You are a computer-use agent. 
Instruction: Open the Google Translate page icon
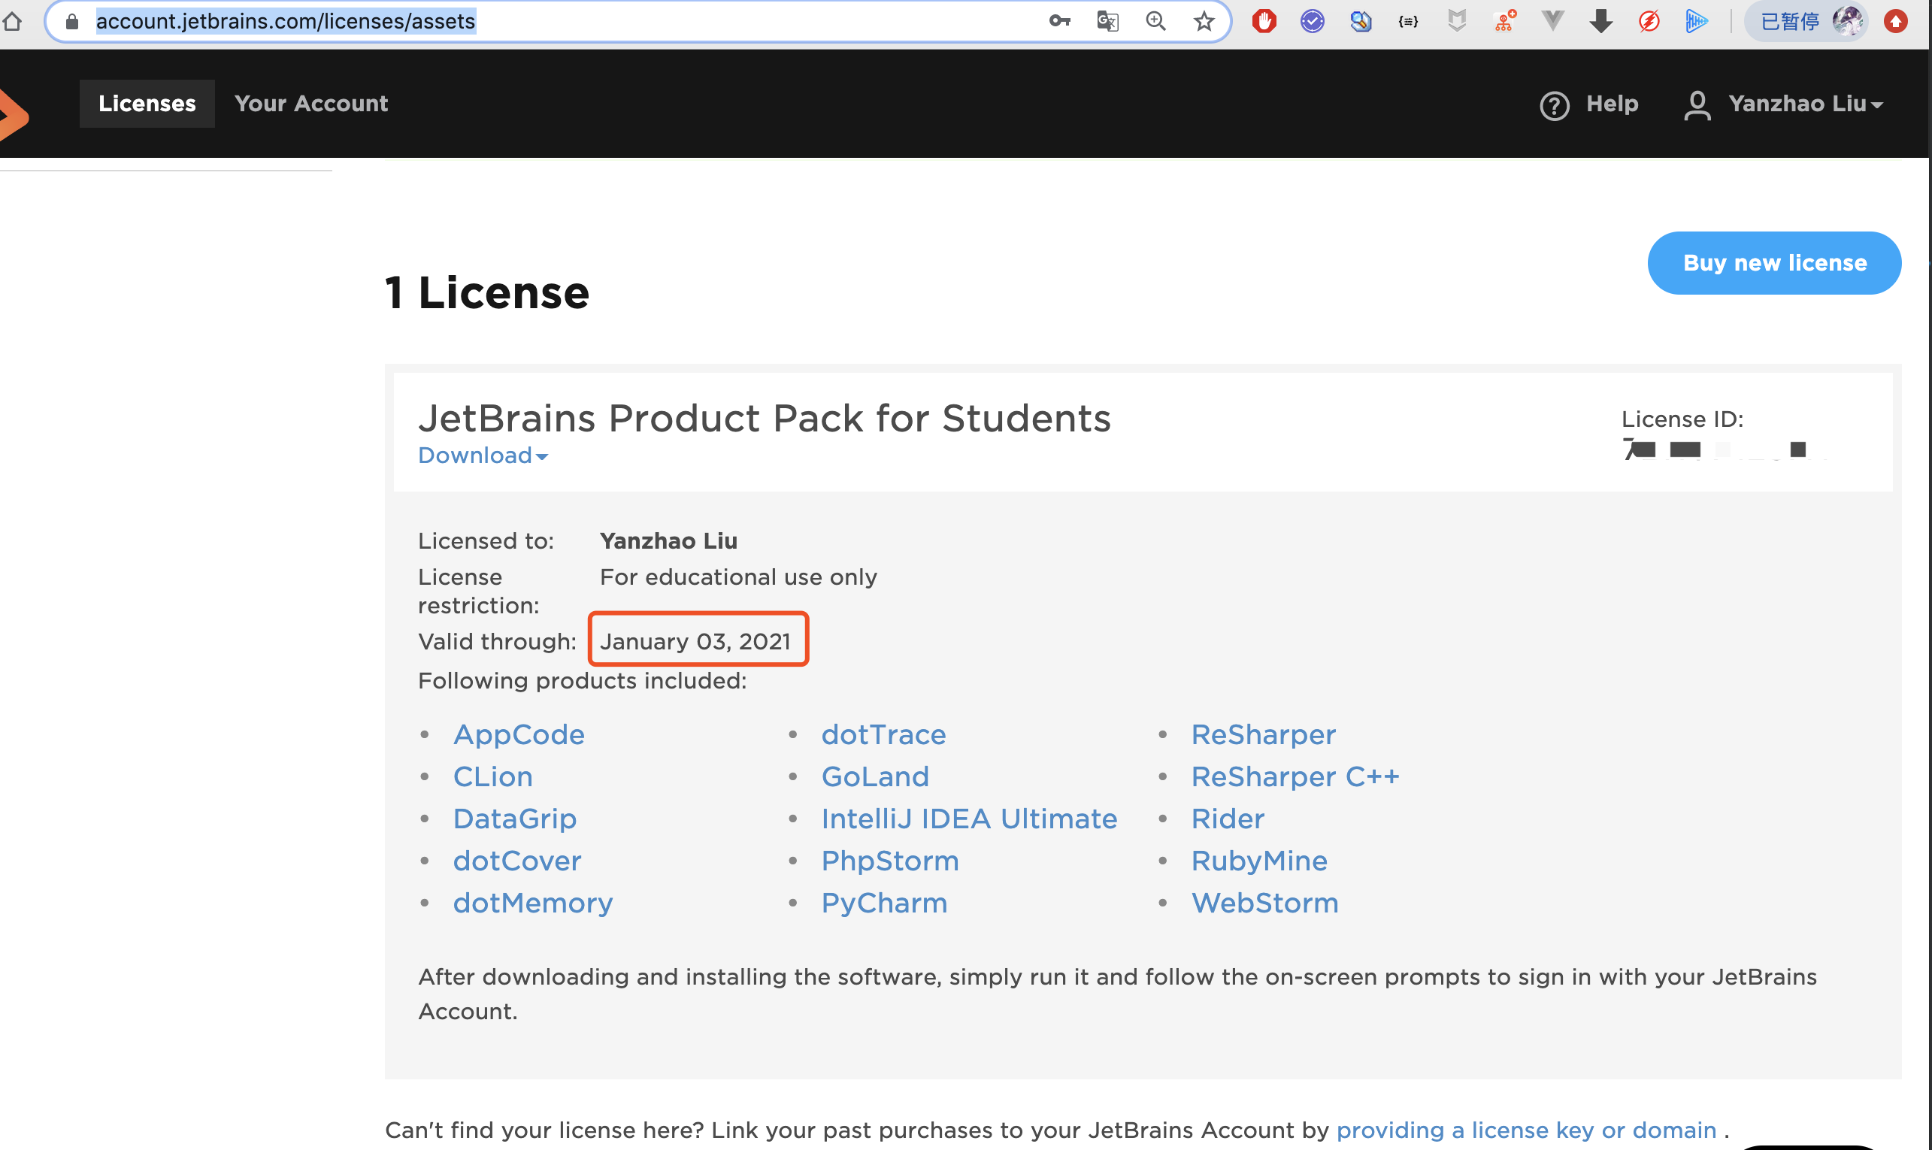point(1107,21)
